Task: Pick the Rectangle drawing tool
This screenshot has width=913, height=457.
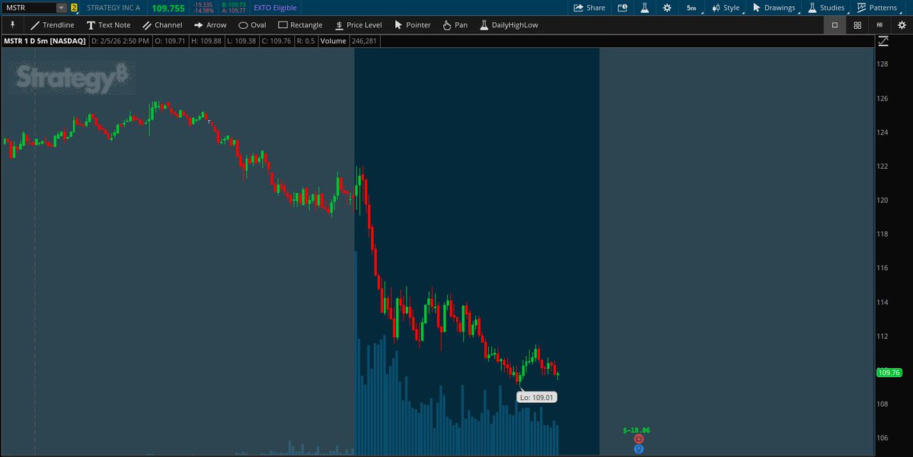Action: 300,24
